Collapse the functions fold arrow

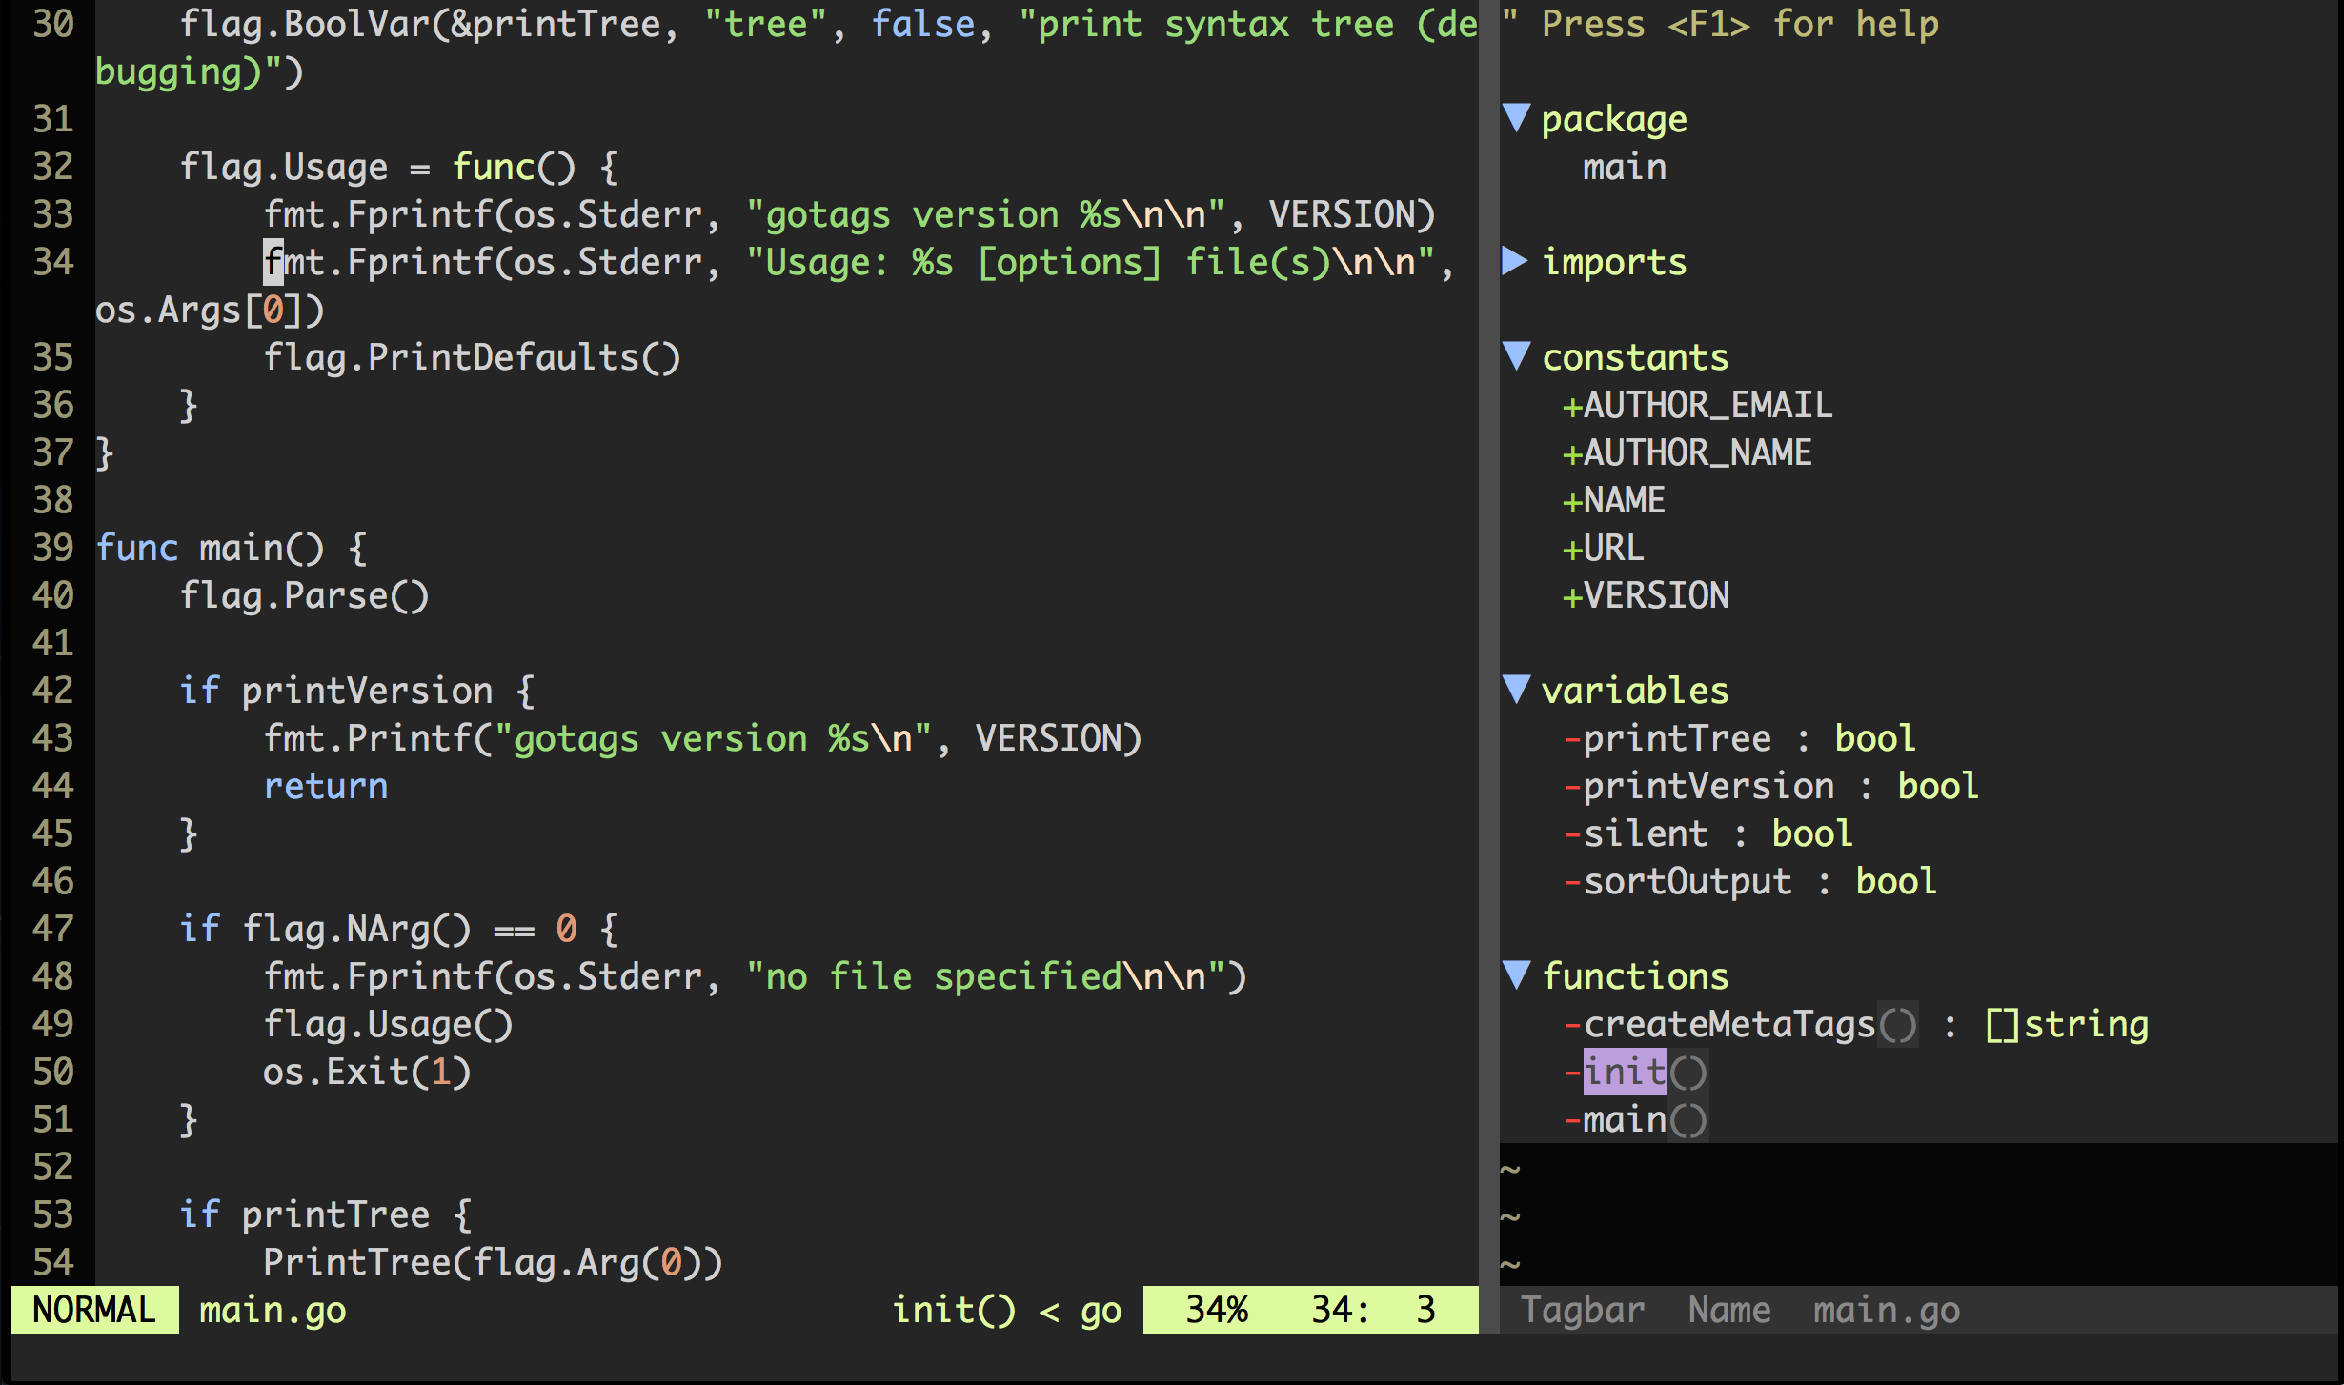coord(1516,975)
